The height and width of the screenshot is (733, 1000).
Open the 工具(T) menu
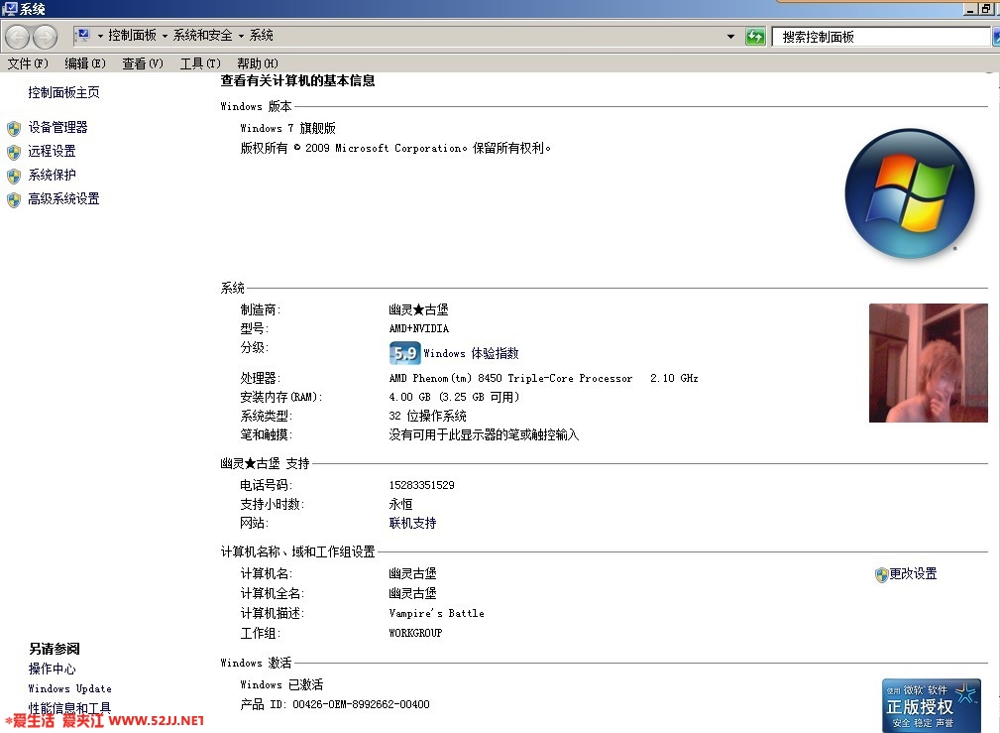pos(199,63)
